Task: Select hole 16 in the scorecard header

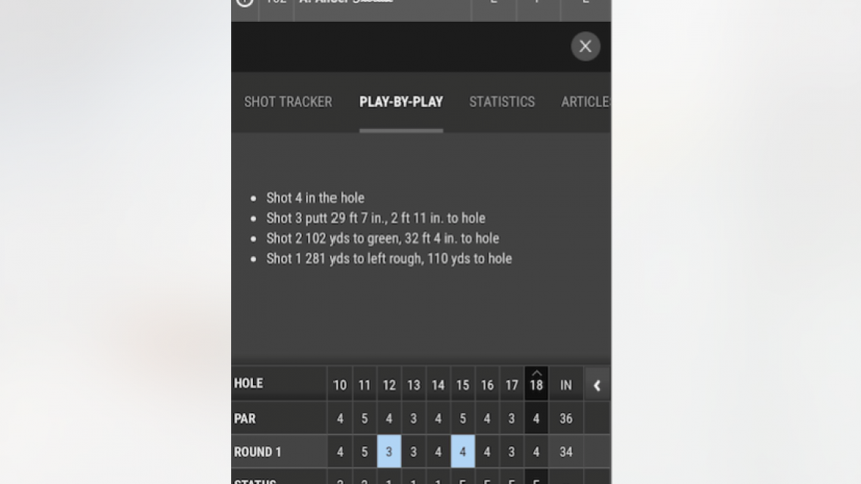Action: tap(487, 385)
